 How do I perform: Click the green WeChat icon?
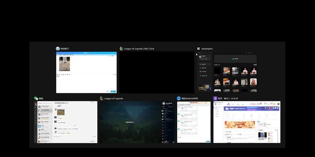click(36, 99)
